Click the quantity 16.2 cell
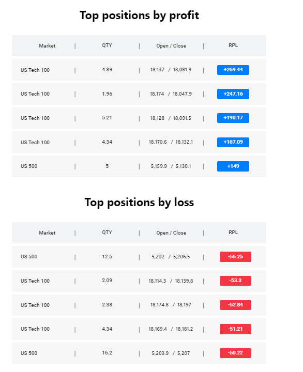The width and height of the screenshot is (303, 372). coord(107,353)
